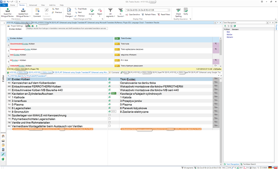Click green termbase icon in Term Recognition toolbar
The image size is (278, 169).
coord(235,26)
